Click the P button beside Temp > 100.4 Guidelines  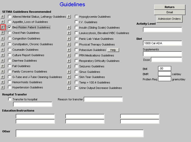click(x=69, y=82)
